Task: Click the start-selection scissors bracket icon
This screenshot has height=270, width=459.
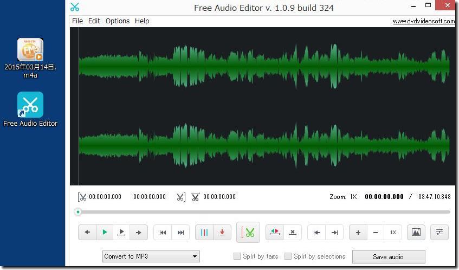Action: [x=82, y=197]
